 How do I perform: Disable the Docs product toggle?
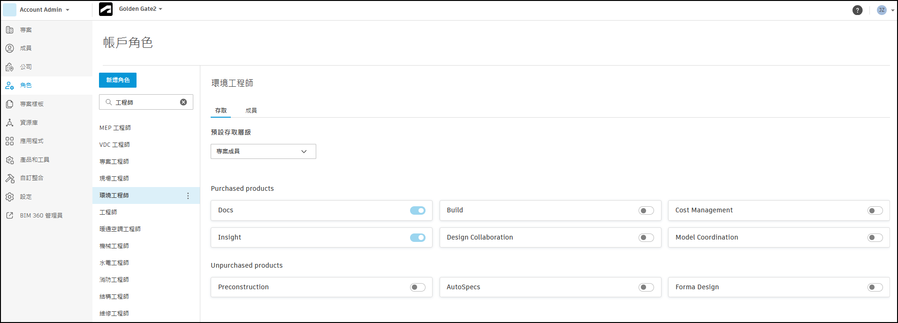coord(418,210)
